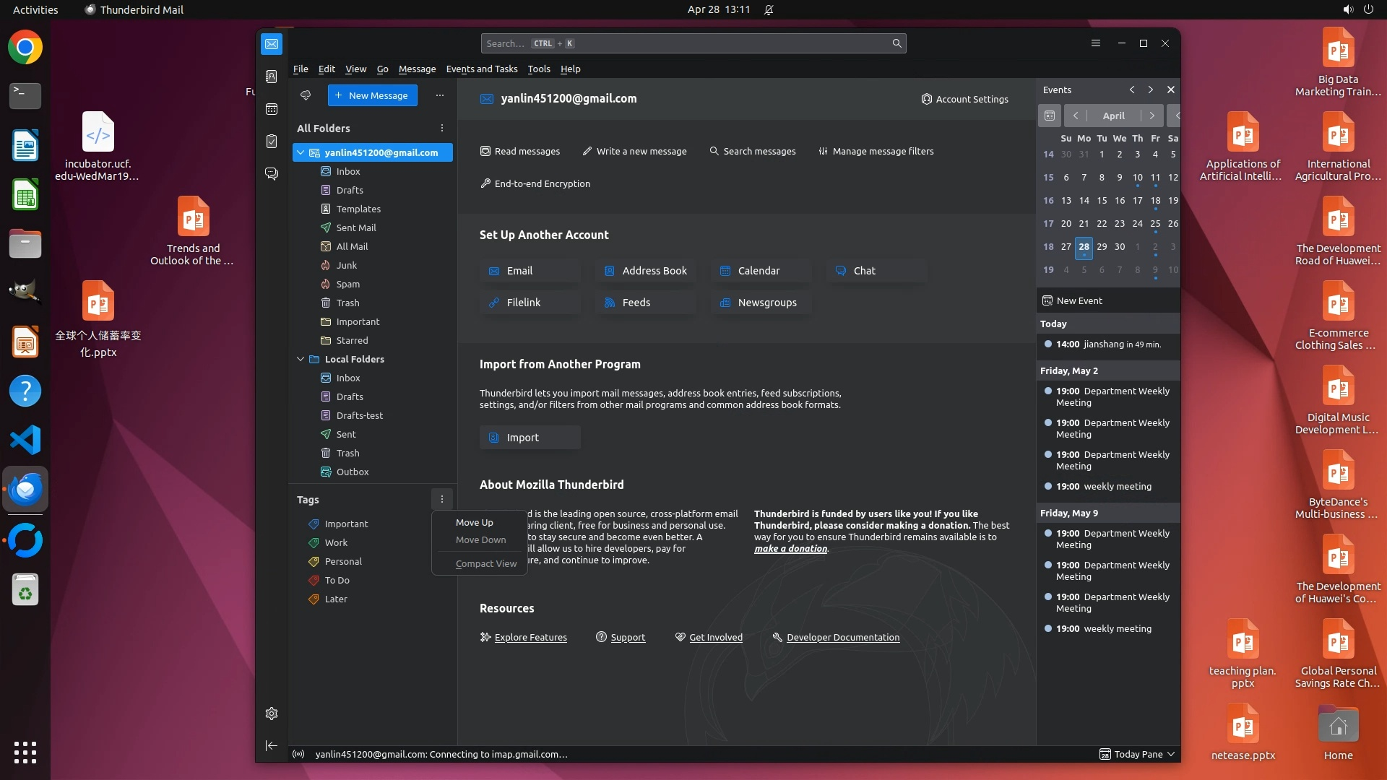This screenshot has width=1387, height=780.
Task: Open Thunderbird settings gear icon
Action: (x=272, y=714)
